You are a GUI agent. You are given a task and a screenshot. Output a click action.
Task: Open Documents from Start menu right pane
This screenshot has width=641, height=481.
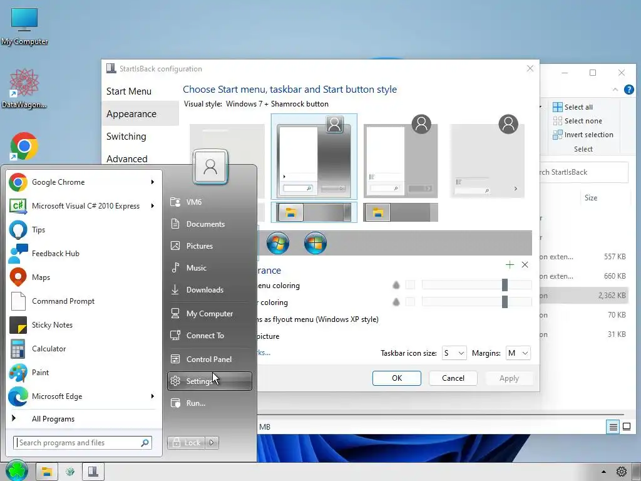209,224
